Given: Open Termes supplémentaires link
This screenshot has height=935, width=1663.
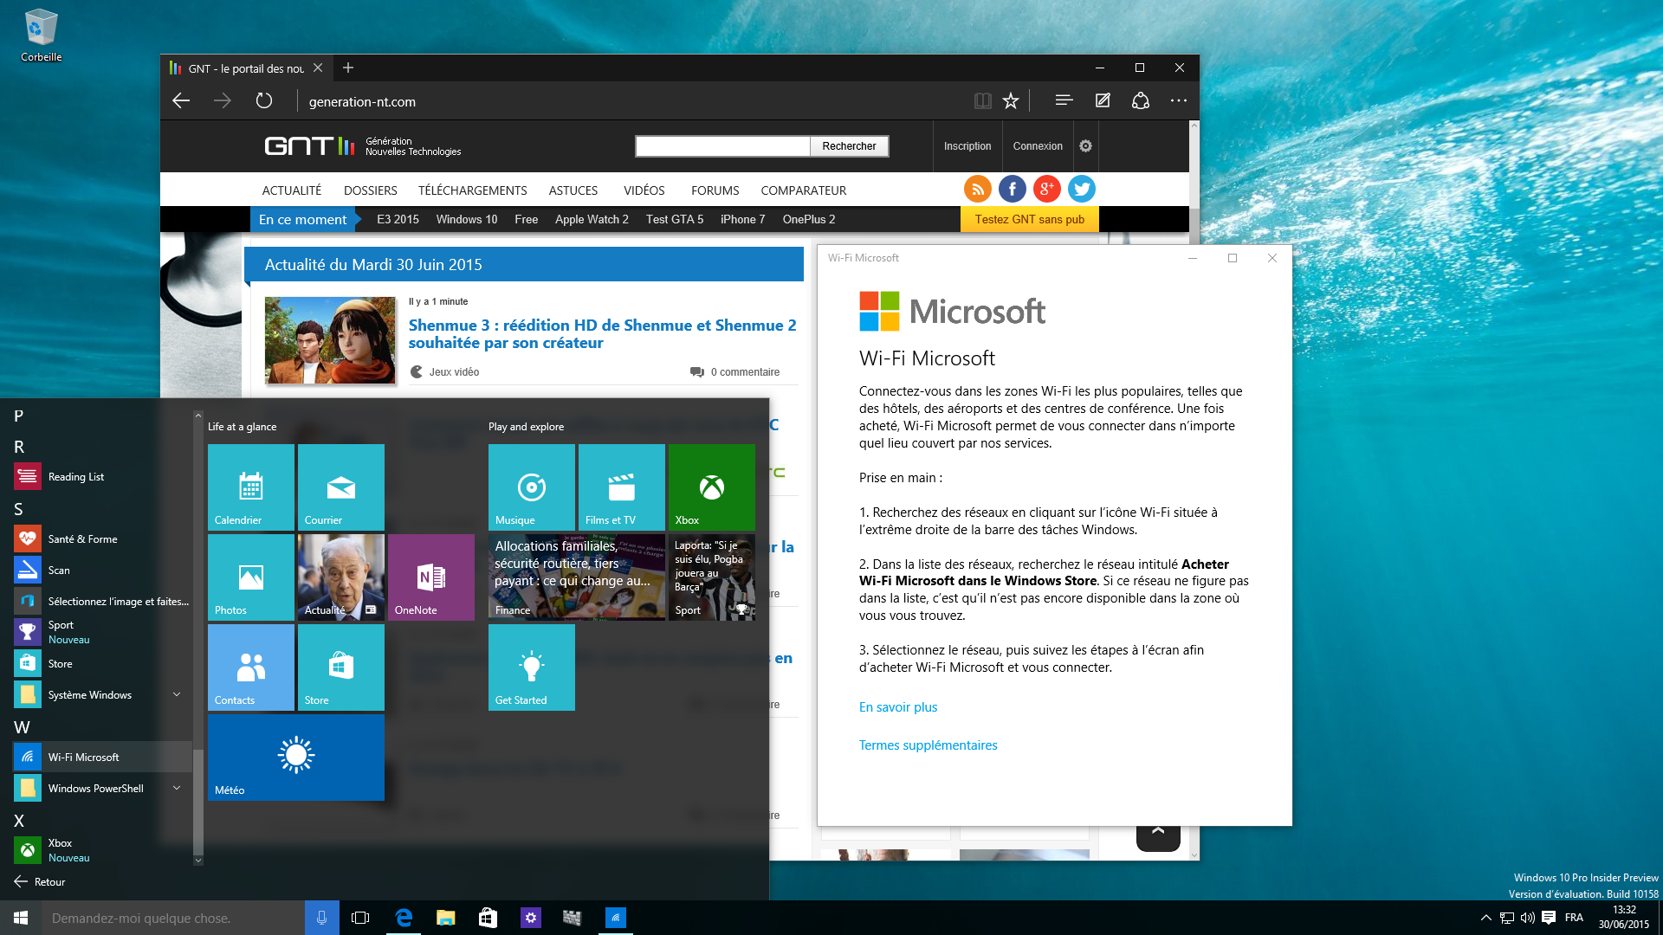Looking at the screenshot, I should 929,745.
